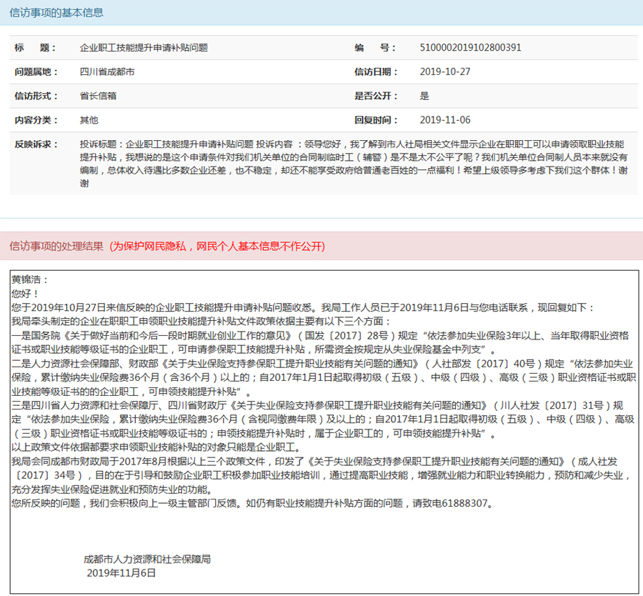
Task: Click the '回复时间:' label
Action: [376, 120]
